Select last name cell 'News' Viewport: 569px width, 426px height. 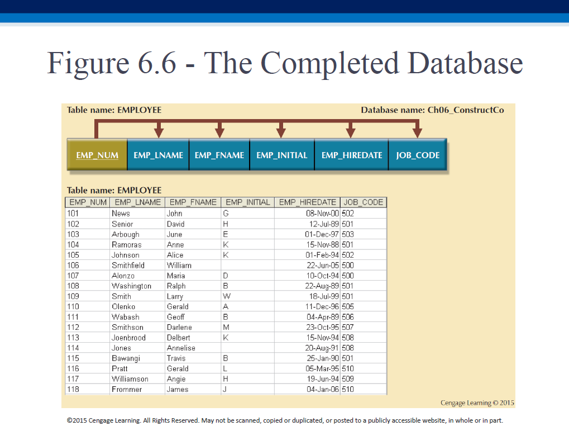coord(137,213)
